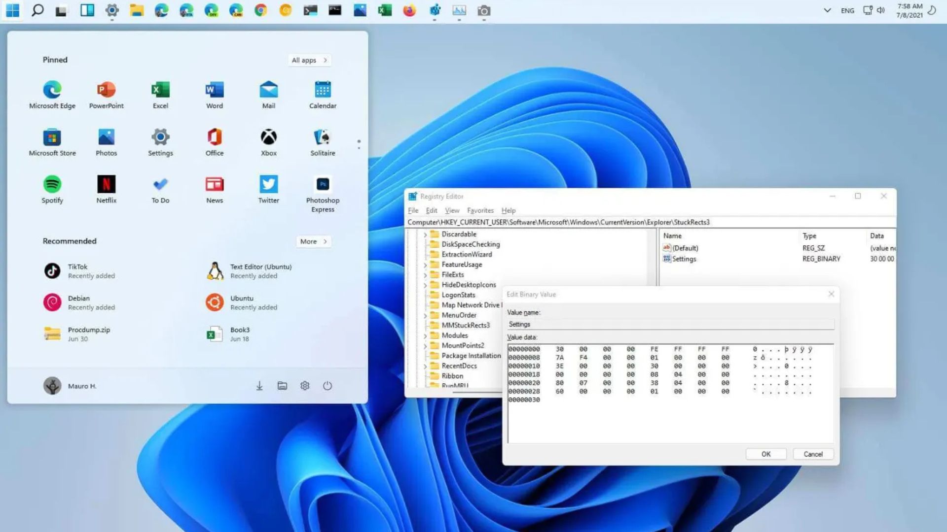Open Google Chrome from the taskbar
Screen dimensions: 947x532
click(x=260, y=10)
